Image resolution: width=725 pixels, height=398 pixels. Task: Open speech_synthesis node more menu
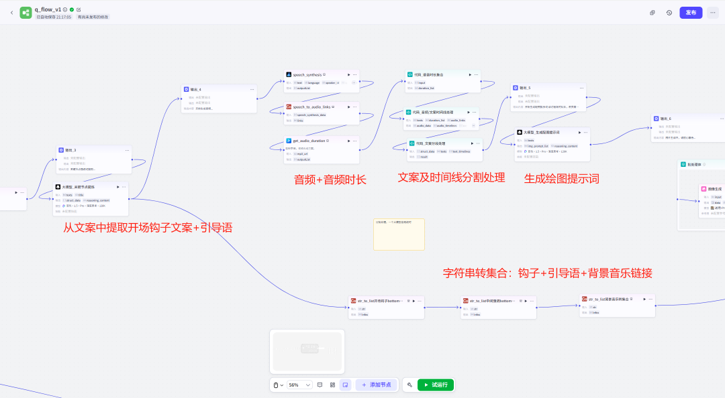[355, 75]
